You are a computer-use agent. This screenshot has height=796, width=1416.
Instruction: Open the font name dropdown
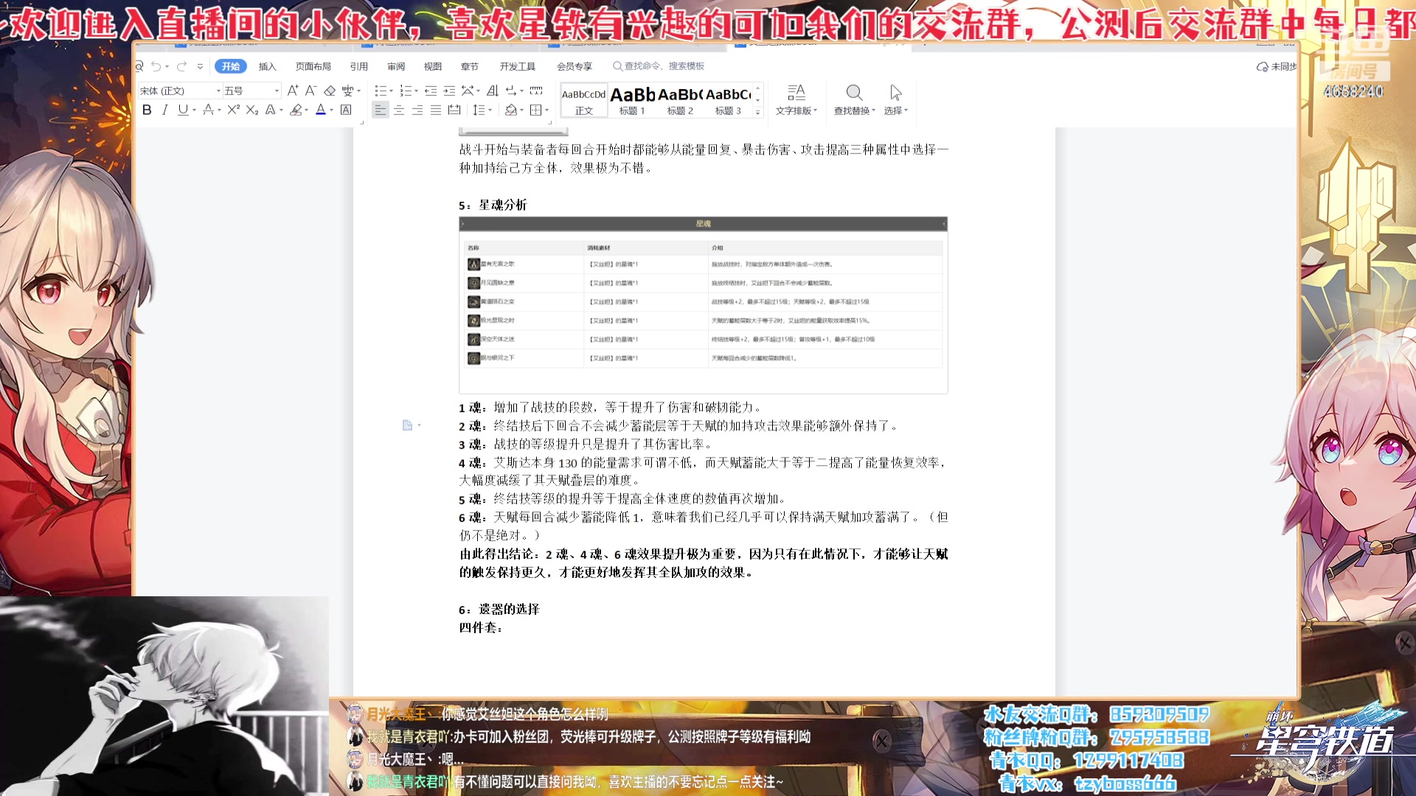tap(218, 91)
